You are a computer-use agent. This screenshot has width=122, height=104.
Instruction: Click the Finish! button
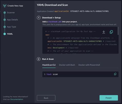click(x=109, y=98)
